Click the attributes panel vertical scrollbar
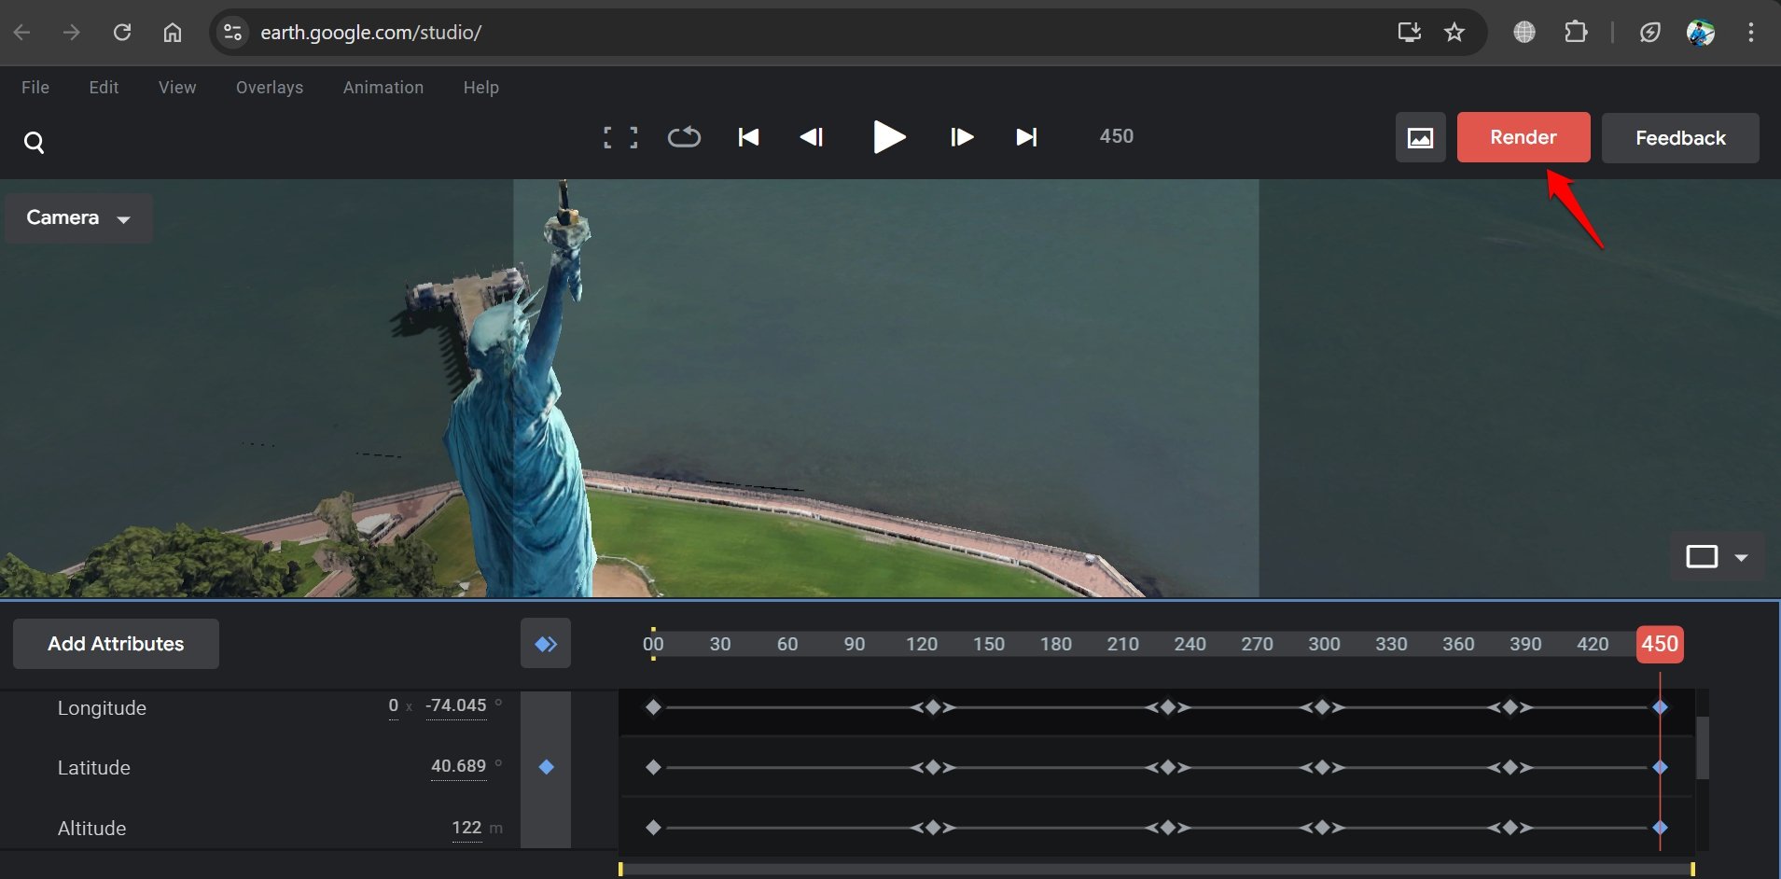Viewport: 1781px width, 879px height. tap(1703, 747)
